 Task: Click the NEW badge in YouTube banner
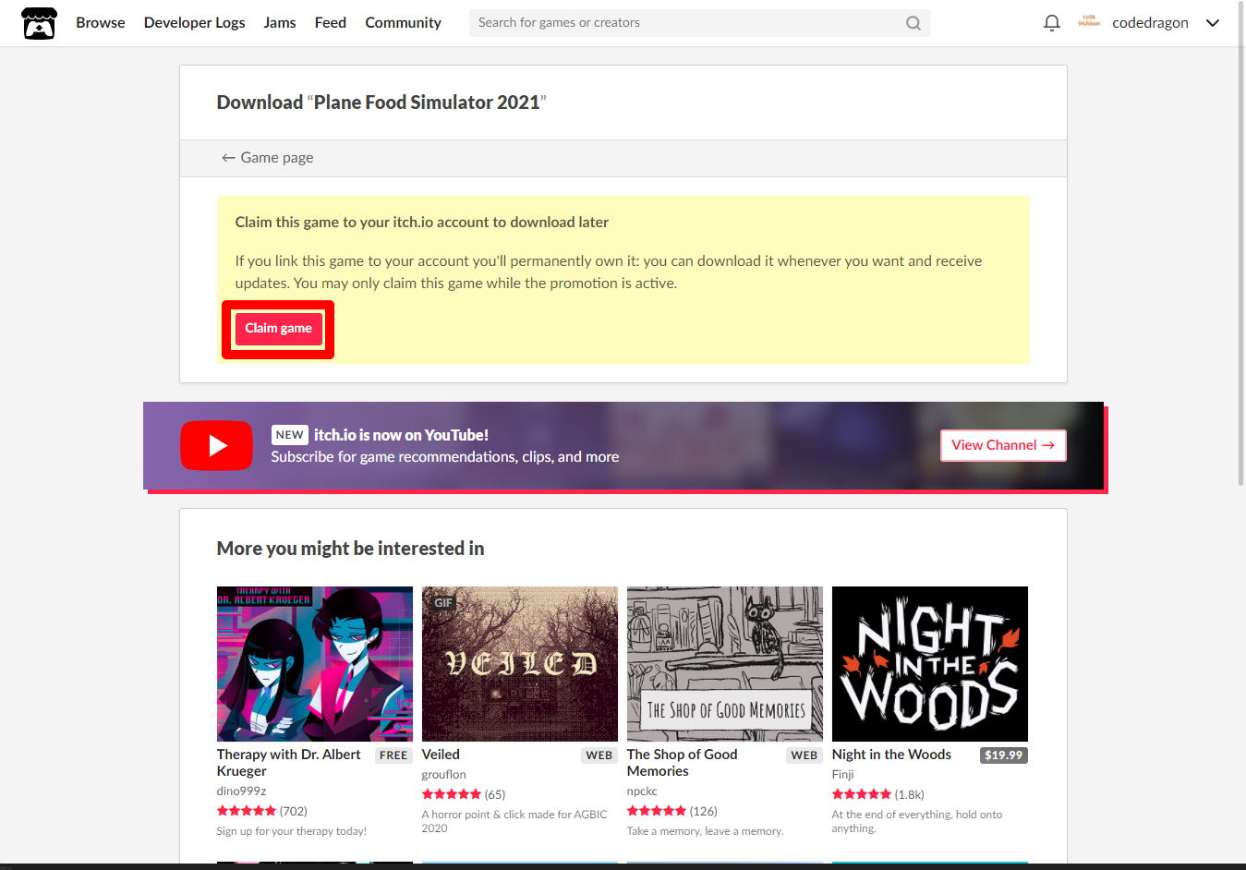[289, 435]
